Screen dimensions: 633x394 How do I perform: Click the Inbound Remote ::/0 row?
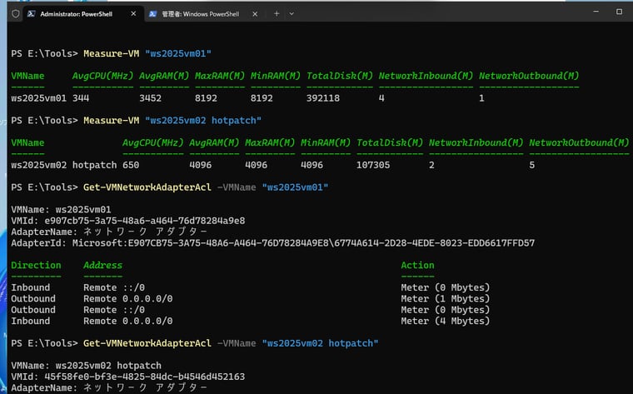[x=251, y=287]
